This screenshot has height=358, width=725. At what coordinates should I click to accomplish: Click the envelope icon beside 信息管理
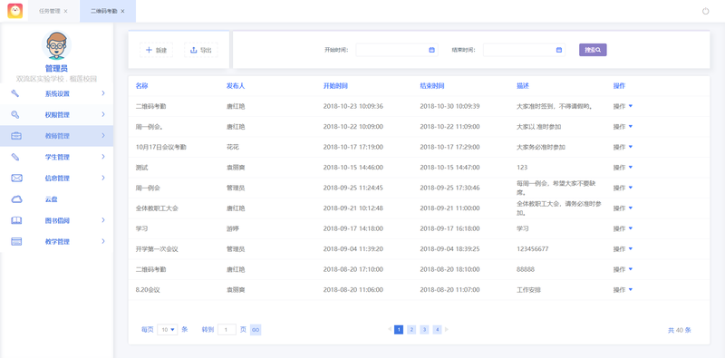[x=16, y=178]
